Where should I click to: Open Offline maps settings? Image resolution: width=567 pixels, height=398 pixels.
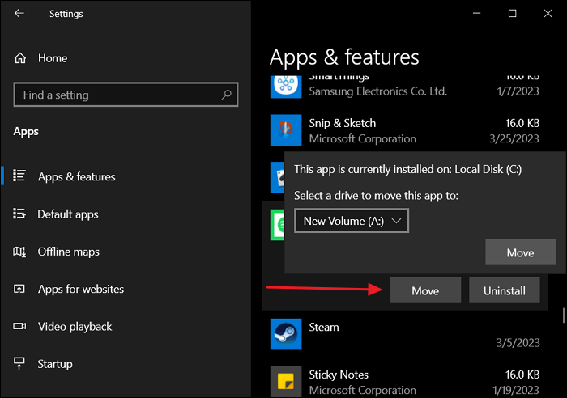[68, 252]
